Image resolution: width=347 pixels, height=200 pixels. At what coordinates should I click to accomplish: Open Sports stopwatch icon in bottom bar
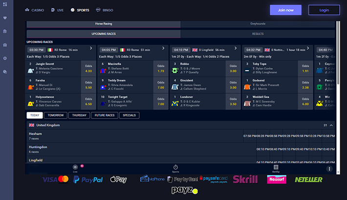[x=175, y=168]
